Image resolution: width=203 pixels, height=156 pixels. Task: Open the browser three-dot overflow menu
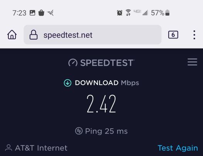point(194,35)
